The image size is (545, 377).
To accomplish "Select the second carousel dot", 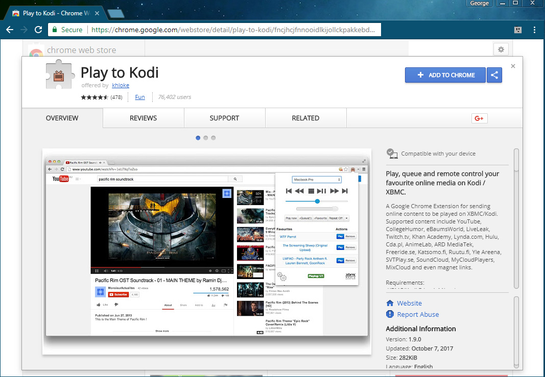I will (205, 138).
